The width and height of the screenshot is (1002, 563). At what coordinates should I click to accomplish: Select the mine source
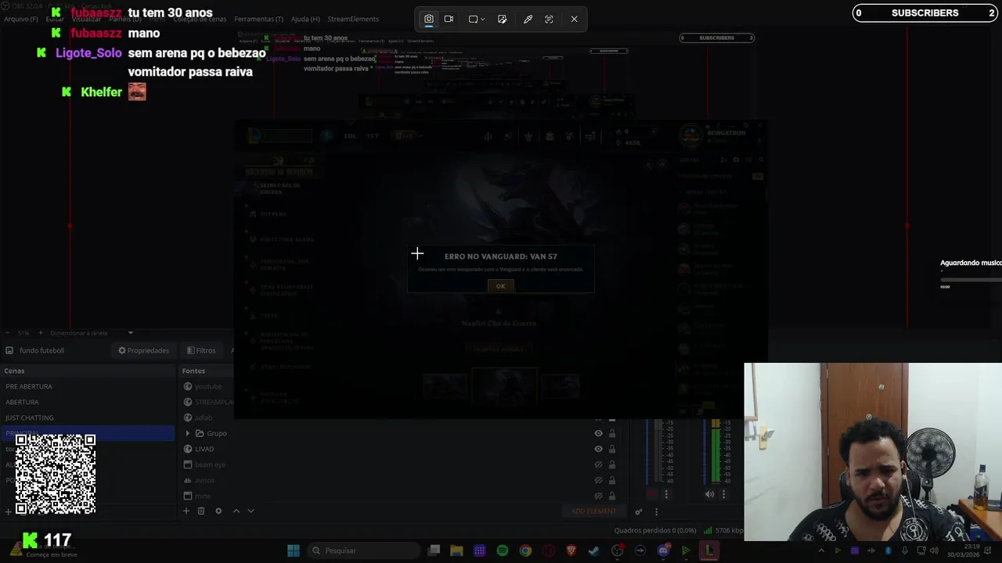click(x=203, y=496)
